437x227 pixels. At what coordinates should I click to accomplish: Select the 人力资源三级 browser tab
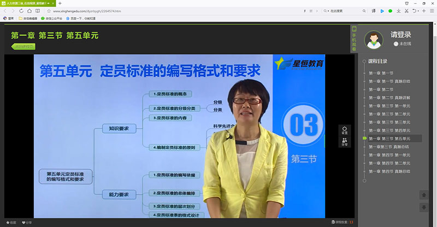tap(28, 3)
